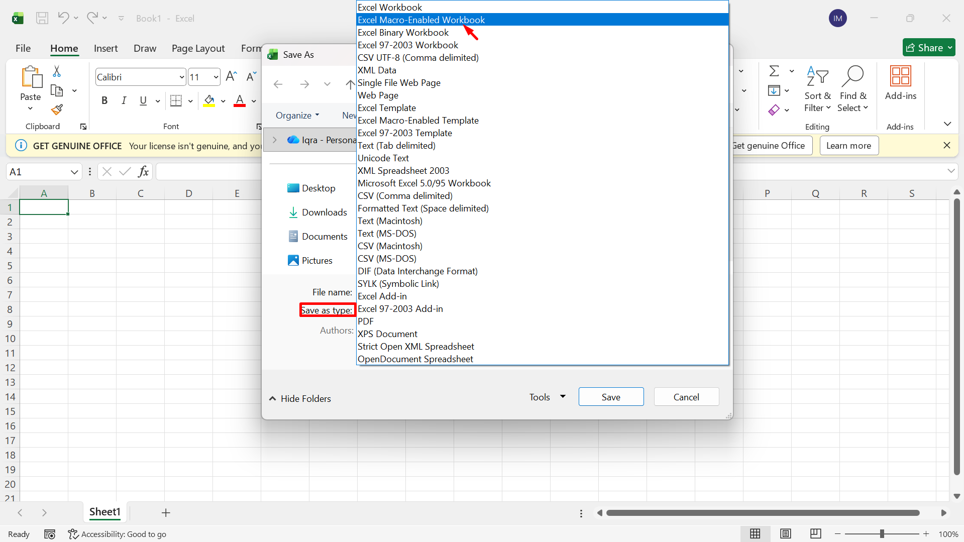Apply the red Font Color
The width and height of the screenshot is (964, 542).
pyautogui.click(x=240, y=100)
